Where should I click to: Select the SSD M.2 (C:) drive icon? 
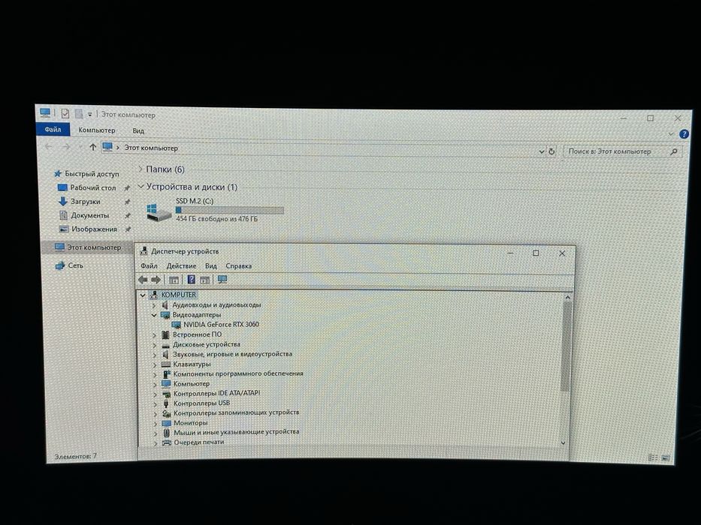tap(159, 212)
